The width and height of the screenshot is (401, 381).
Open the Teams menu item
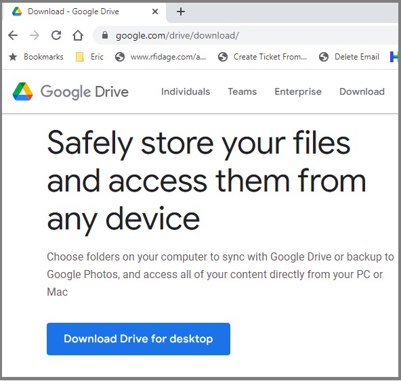click(242, 91)
